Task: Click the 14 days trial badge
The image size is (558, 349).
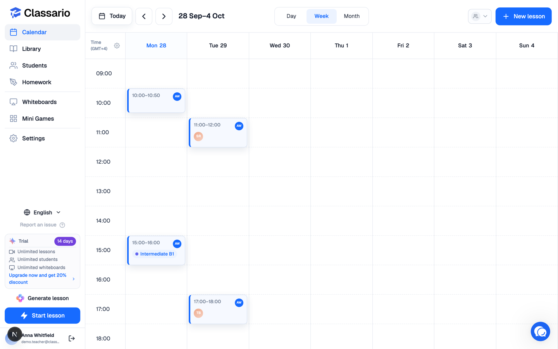Action: click(65, 241)
